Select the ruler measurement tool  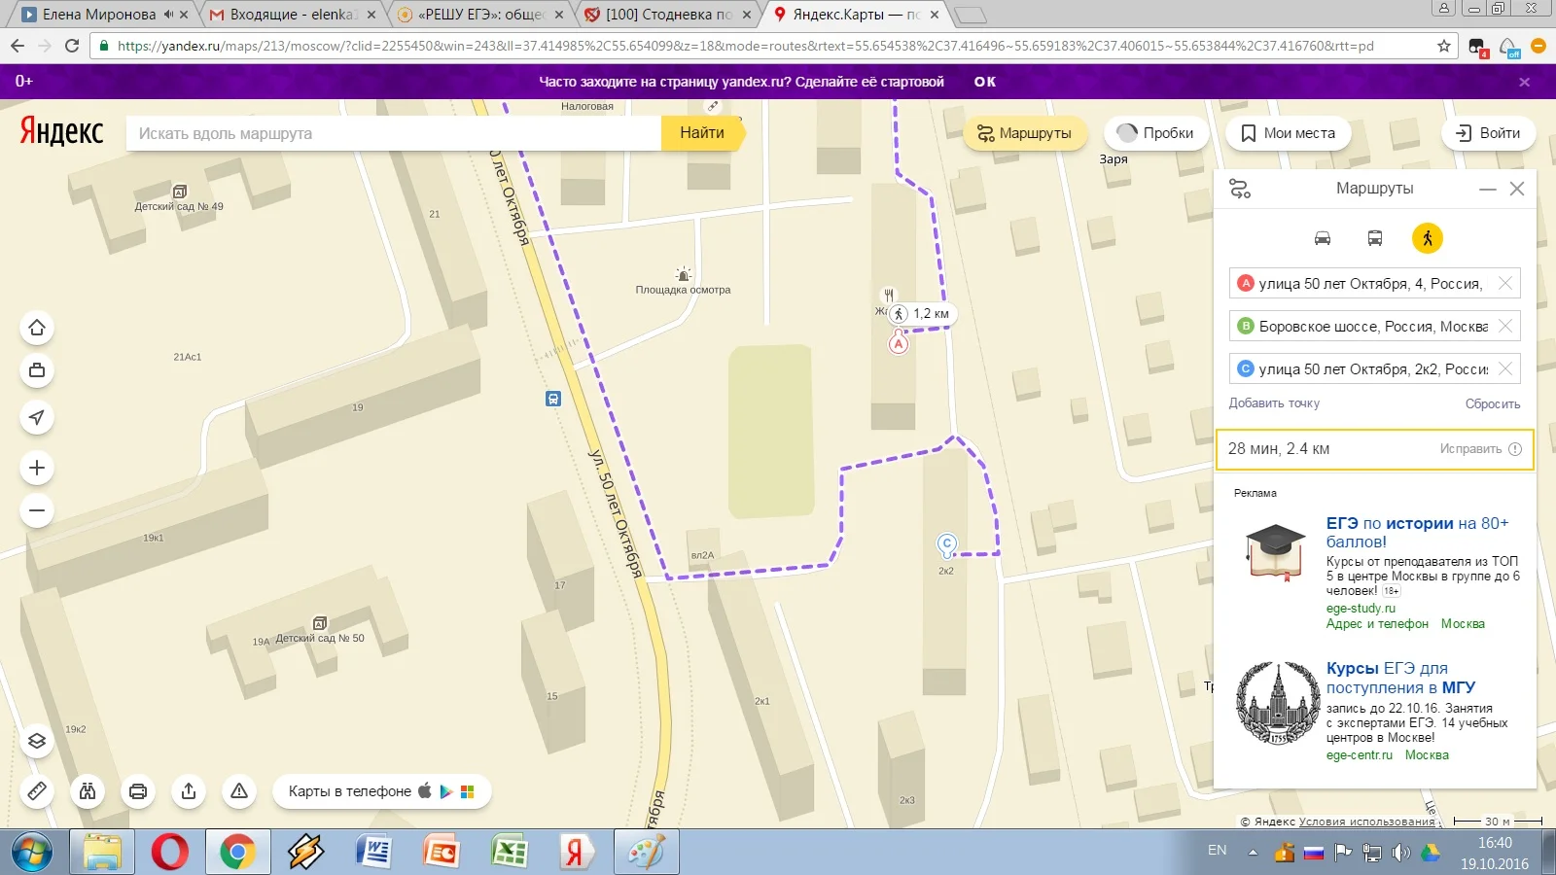[x=37, y=791]
